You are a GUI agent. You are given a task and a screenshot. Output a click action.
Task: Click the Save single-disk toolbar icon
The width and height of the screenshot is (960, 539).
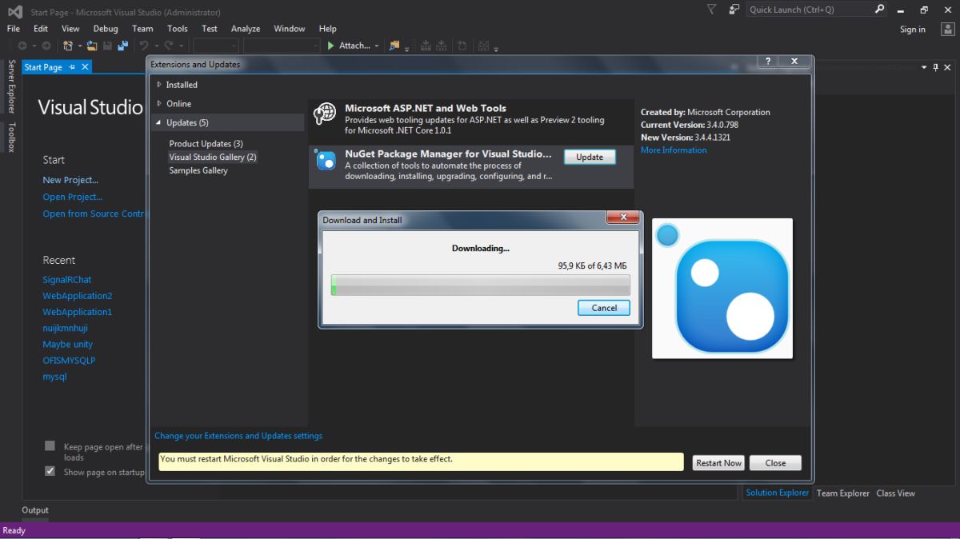[x=108, y=46]
